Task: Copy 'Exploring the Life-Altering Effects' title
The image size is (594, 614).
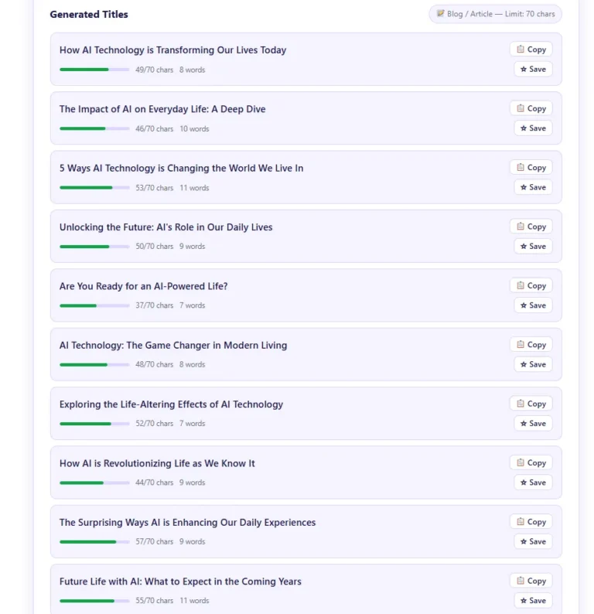Action: click(531, 404)
